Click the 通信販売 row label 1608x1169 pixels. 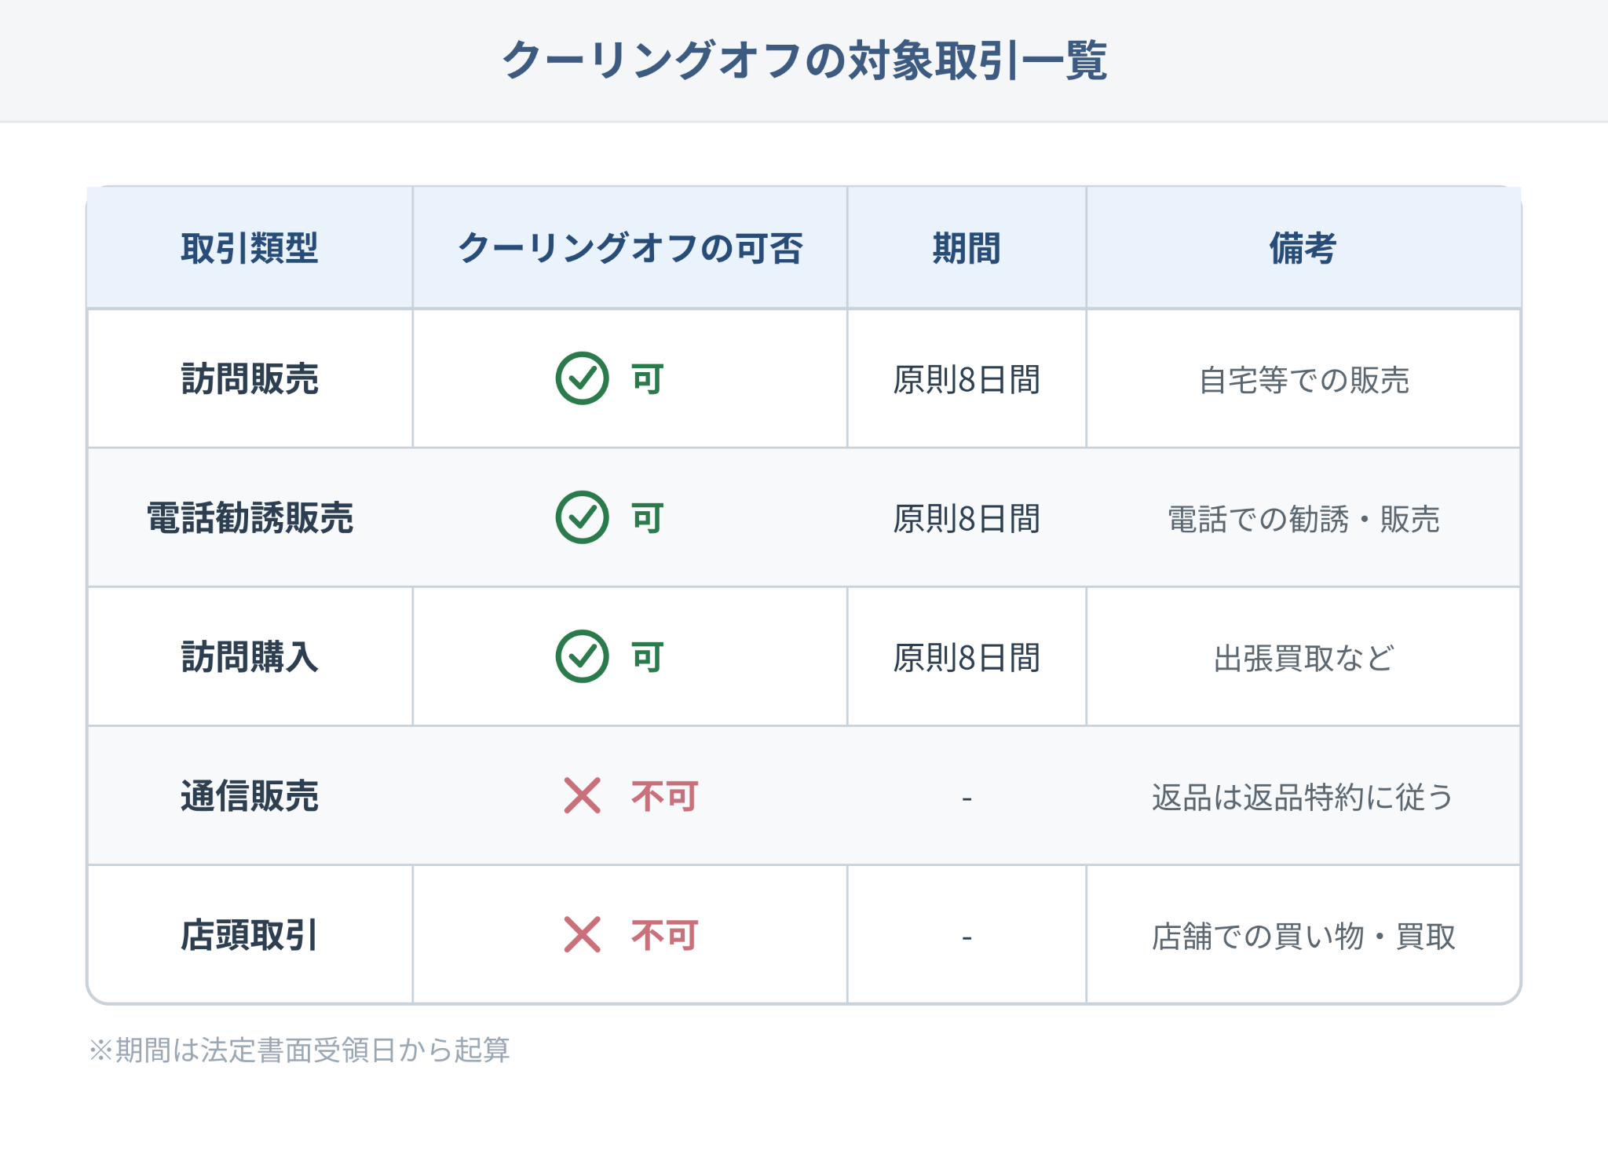250,796
